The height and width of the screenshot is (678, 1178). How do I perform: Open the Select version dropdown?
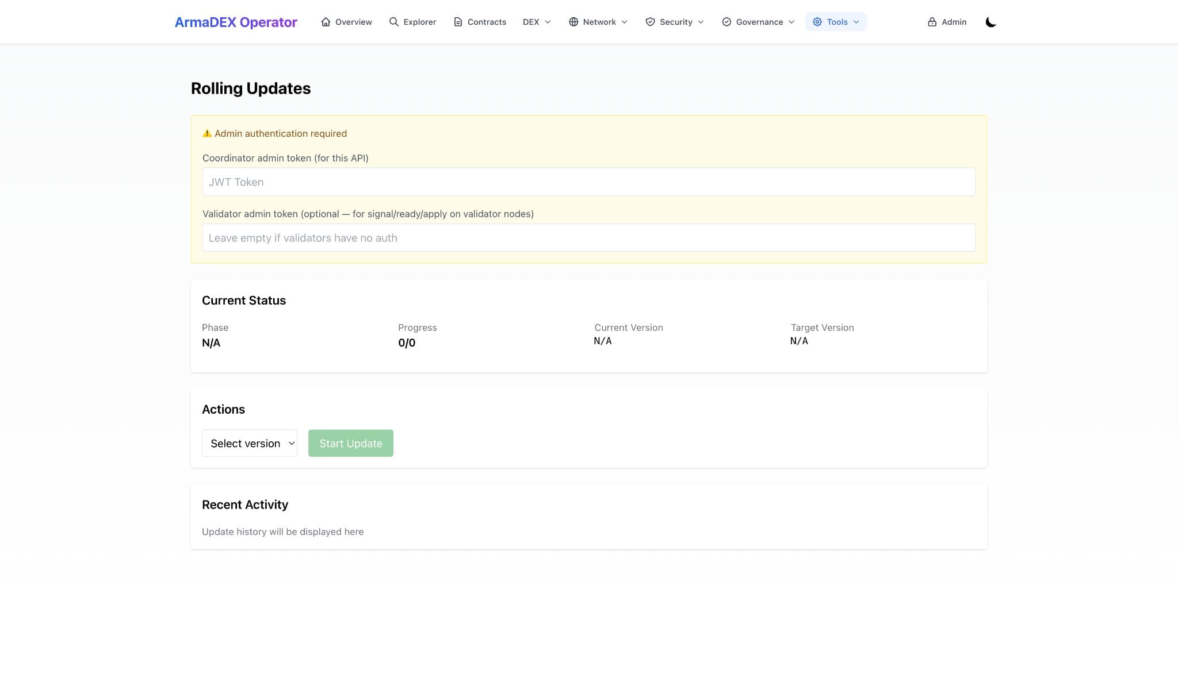pyautogui.click(x=249, y=443)
